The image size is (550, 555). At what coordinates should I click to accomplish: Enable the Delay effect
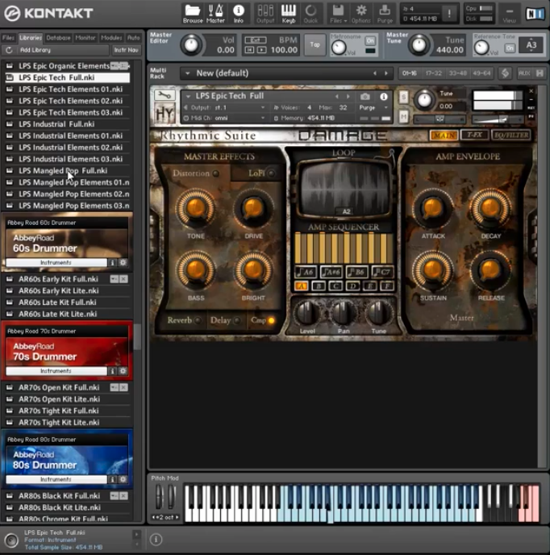237,320
